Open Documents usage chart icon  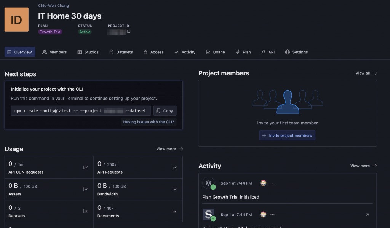[x=174, y=211]
